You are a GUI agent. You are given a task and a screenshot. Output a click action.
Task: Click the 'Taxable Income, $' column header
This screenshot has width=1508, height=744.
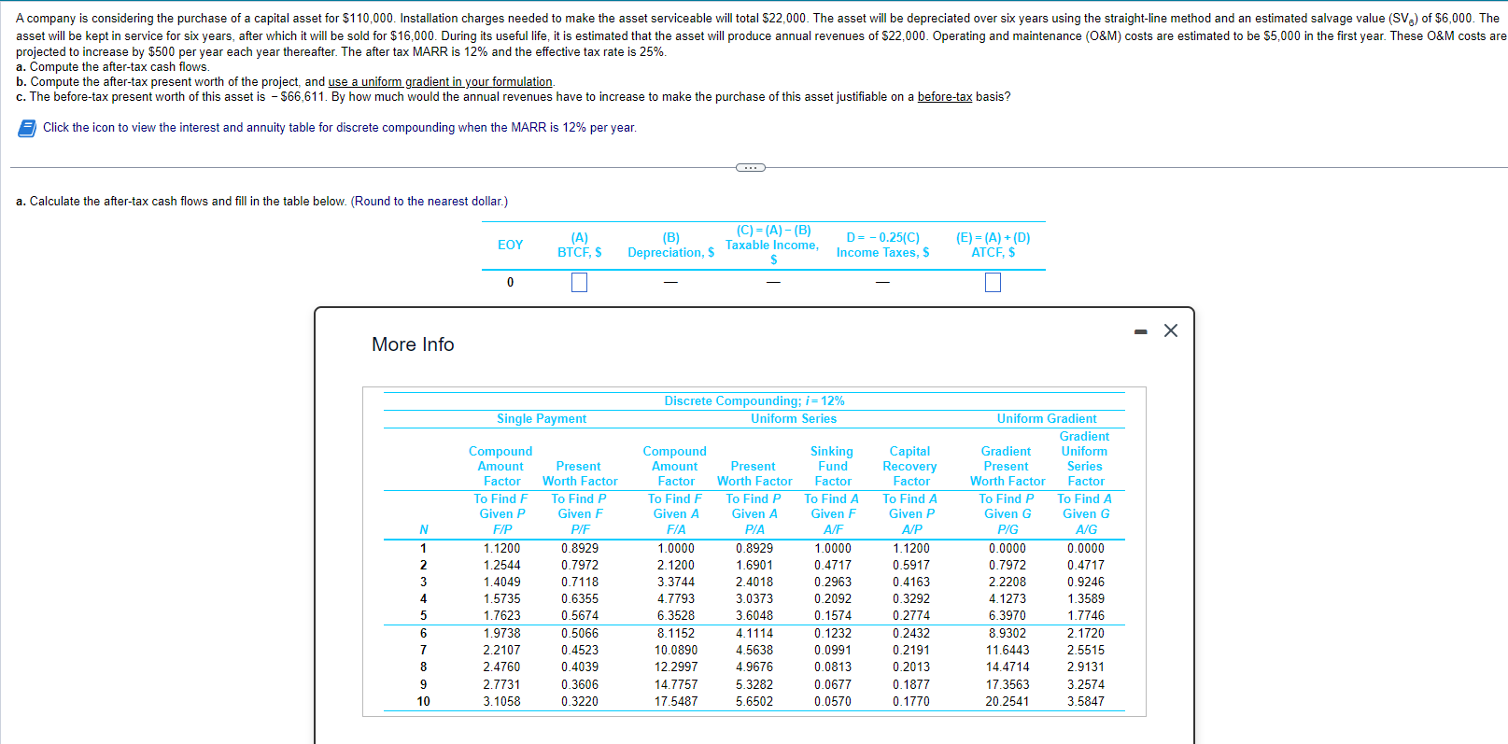click(772, 245)
